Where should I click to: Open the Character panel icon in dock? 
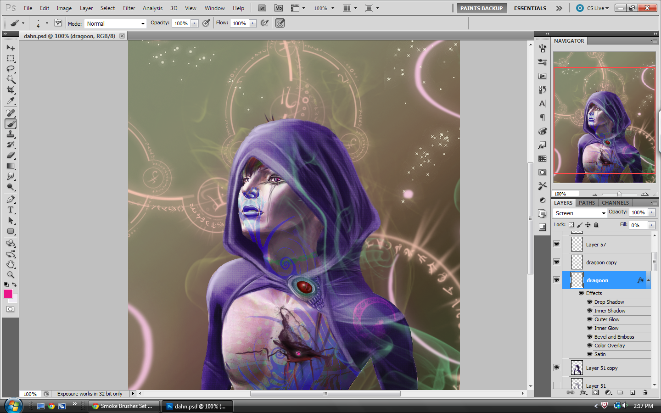point(542,104)
